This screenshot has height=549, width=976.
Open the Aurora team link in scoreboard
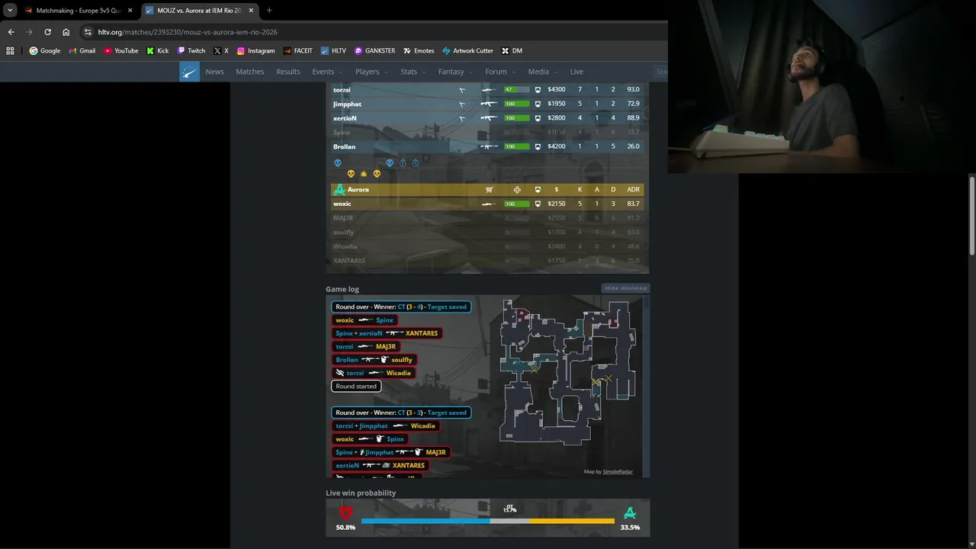click(358, 190)
